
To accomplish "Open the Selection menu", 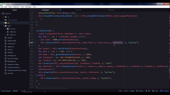I will pos(16,7).
